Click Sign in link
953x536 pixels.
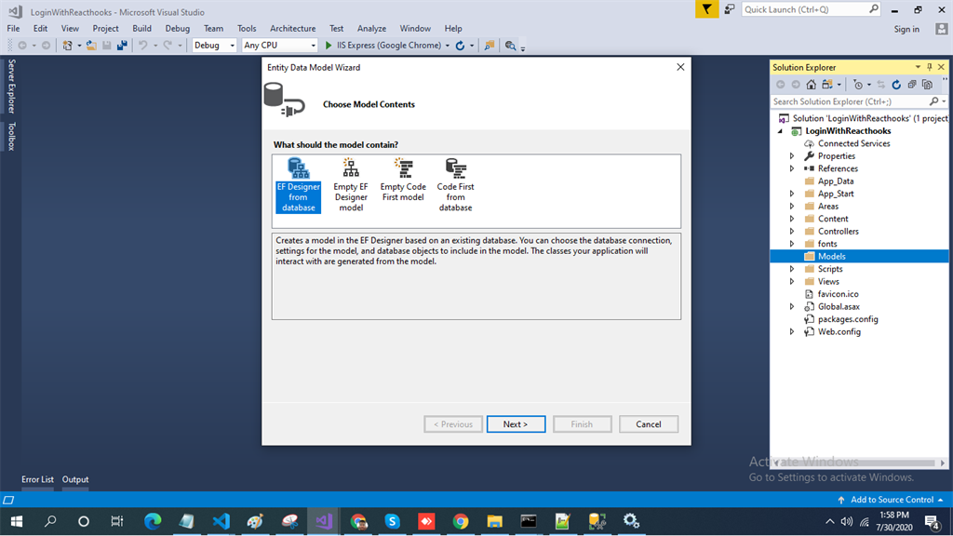point(906,29)
